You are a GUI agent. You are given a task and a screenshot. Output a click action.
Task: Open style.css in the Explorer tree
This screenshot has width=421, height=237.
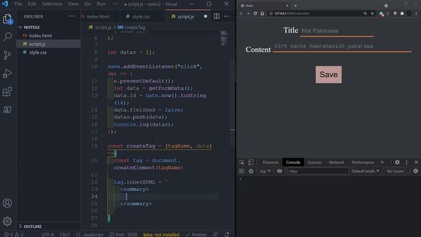pos(38,53)
